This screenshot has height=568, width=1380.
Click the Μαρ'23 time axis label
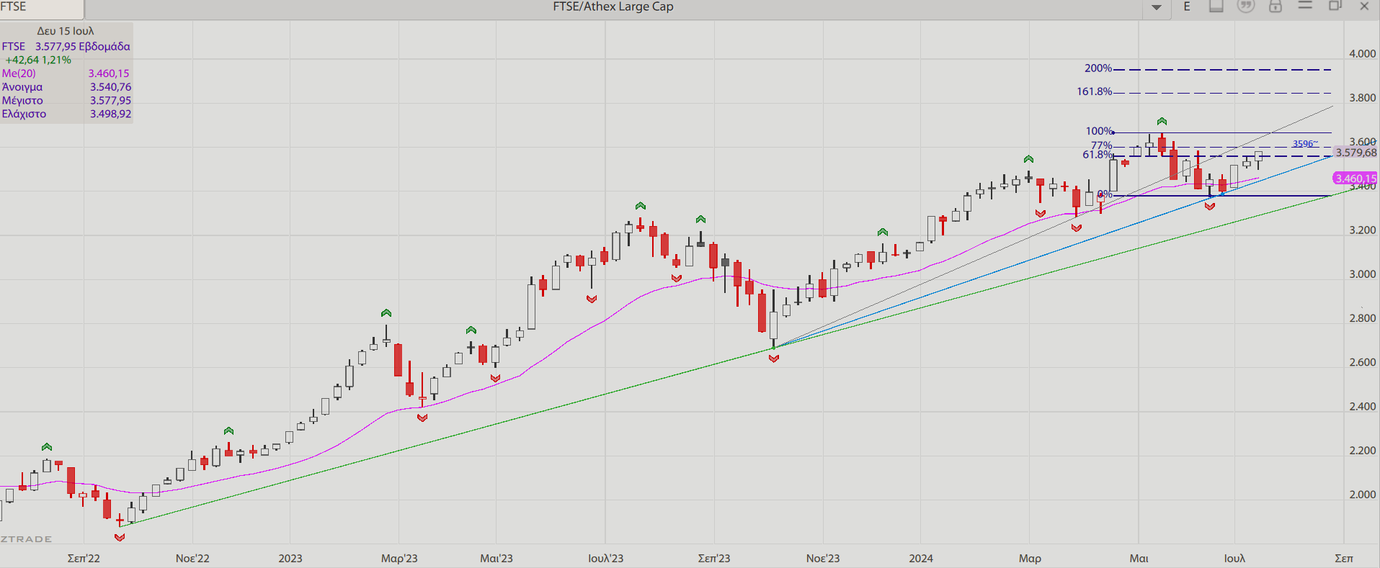[x=399, y=559]
